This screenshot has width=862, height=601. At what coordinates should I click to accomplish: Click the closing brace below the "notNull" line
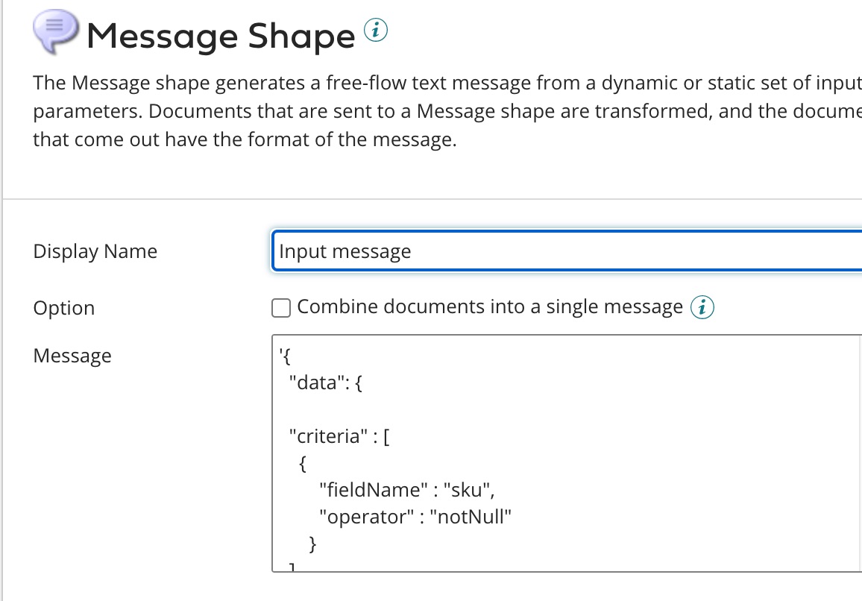click(313, 544)
